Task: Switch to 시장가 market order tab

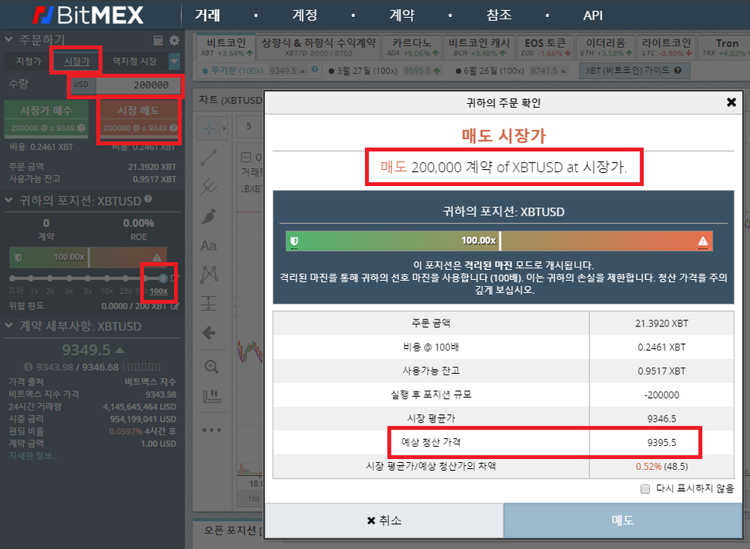Action: (x=77, y=61)
